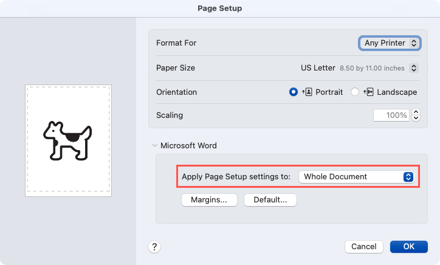Click the dog page preview thumbnail
This screenshot has width=440, height=265.
point(68,140)
